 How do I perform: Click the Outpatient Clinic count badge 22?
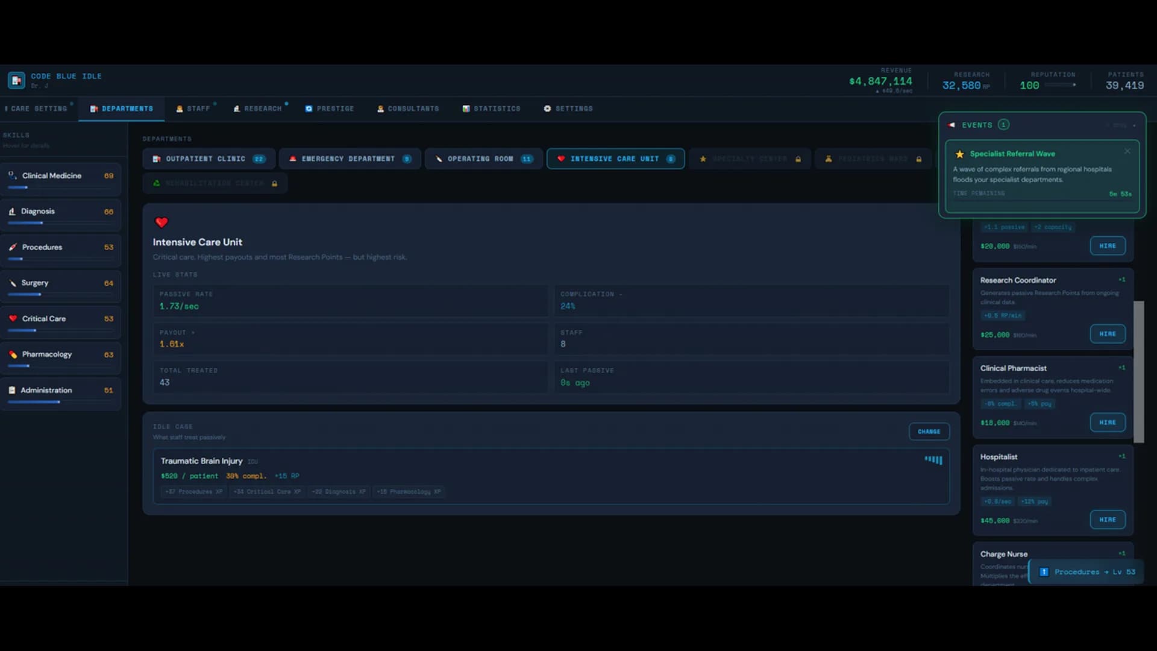[259, 159]
